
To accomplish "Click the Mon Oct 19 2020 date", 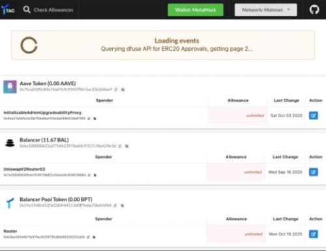I will [286, 234].
